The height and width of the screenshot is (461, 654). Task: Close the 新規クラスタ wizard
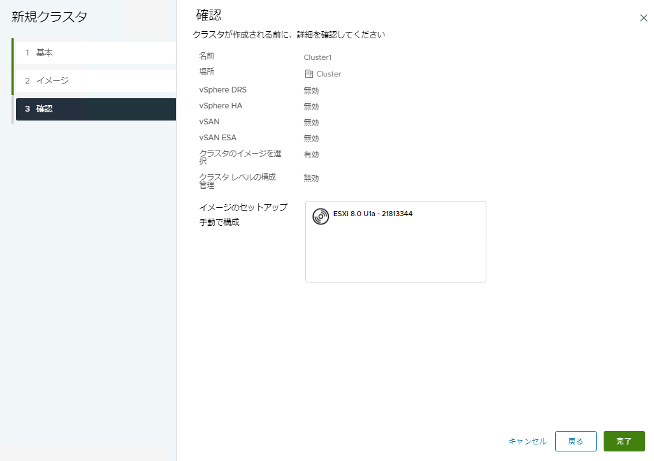click(x=644, y=18)
